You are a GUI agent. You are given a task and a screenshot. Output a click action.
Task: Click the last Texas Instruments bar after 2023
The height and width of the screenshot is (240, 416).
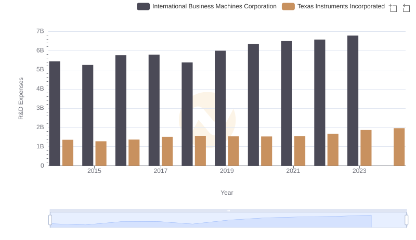point(399,147)
